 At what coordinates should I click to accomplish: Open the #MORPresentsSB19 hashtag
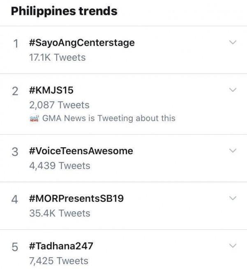tap(76, 199)
